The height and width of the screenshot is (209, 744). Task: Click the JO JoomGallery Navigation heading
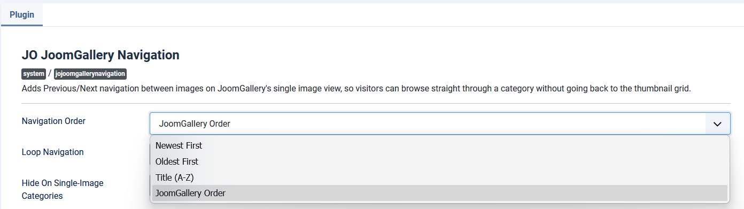click(100, 55)
